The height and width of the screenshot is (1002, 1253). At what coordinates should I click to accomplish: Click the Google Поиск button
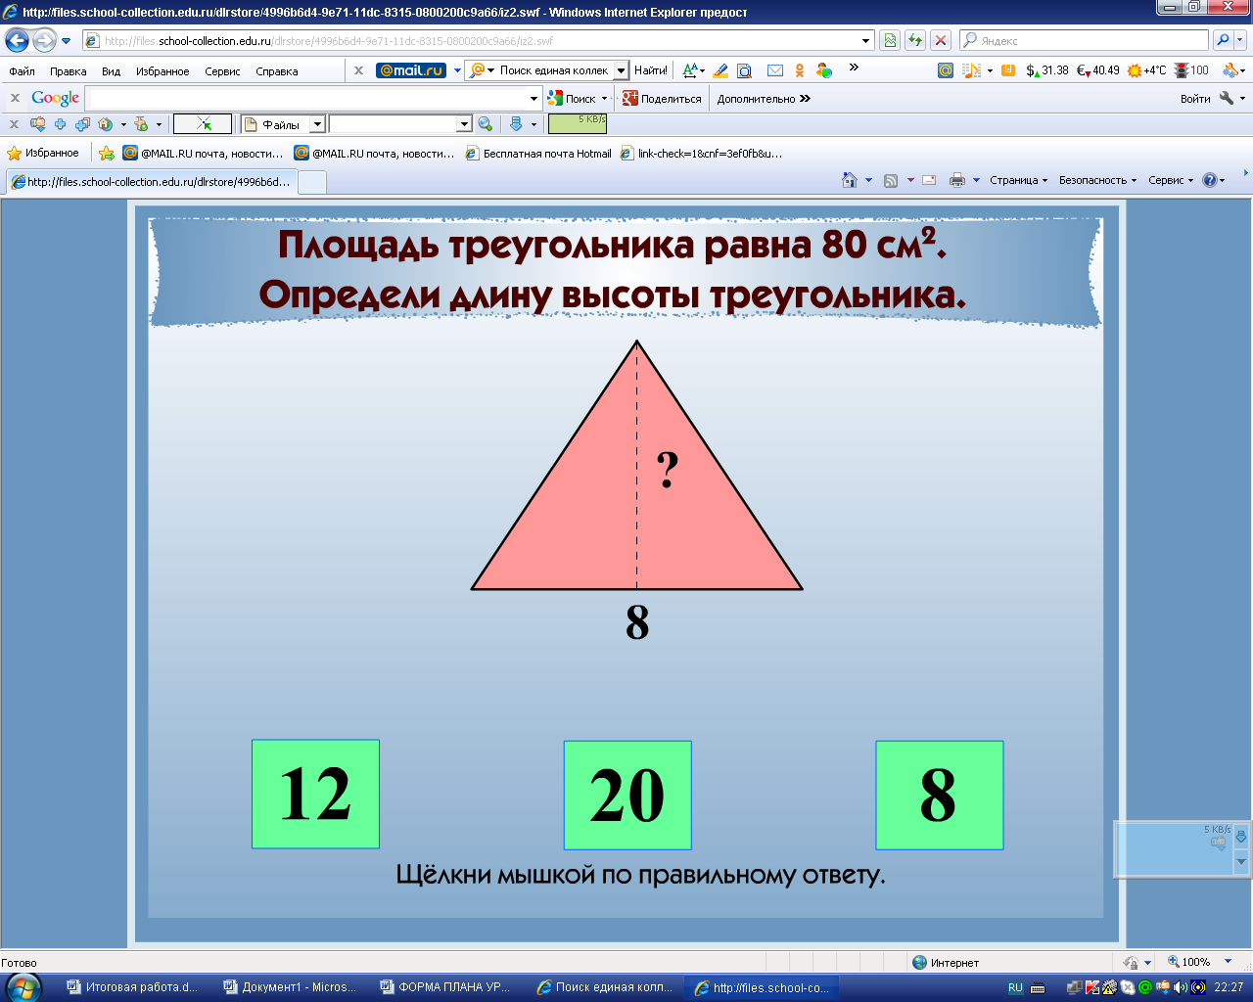[578, 98]
